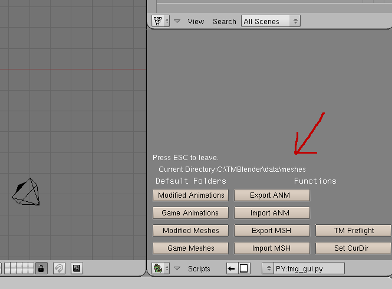Click Export MSH function button

272,230
